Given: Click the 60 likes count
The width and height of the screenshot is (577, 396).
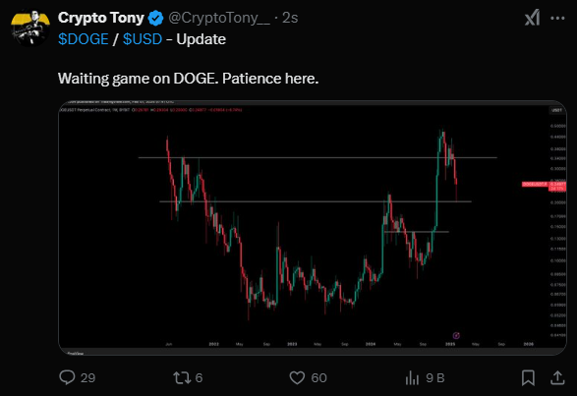Looking at the screenshot, I should coord(318,378).
